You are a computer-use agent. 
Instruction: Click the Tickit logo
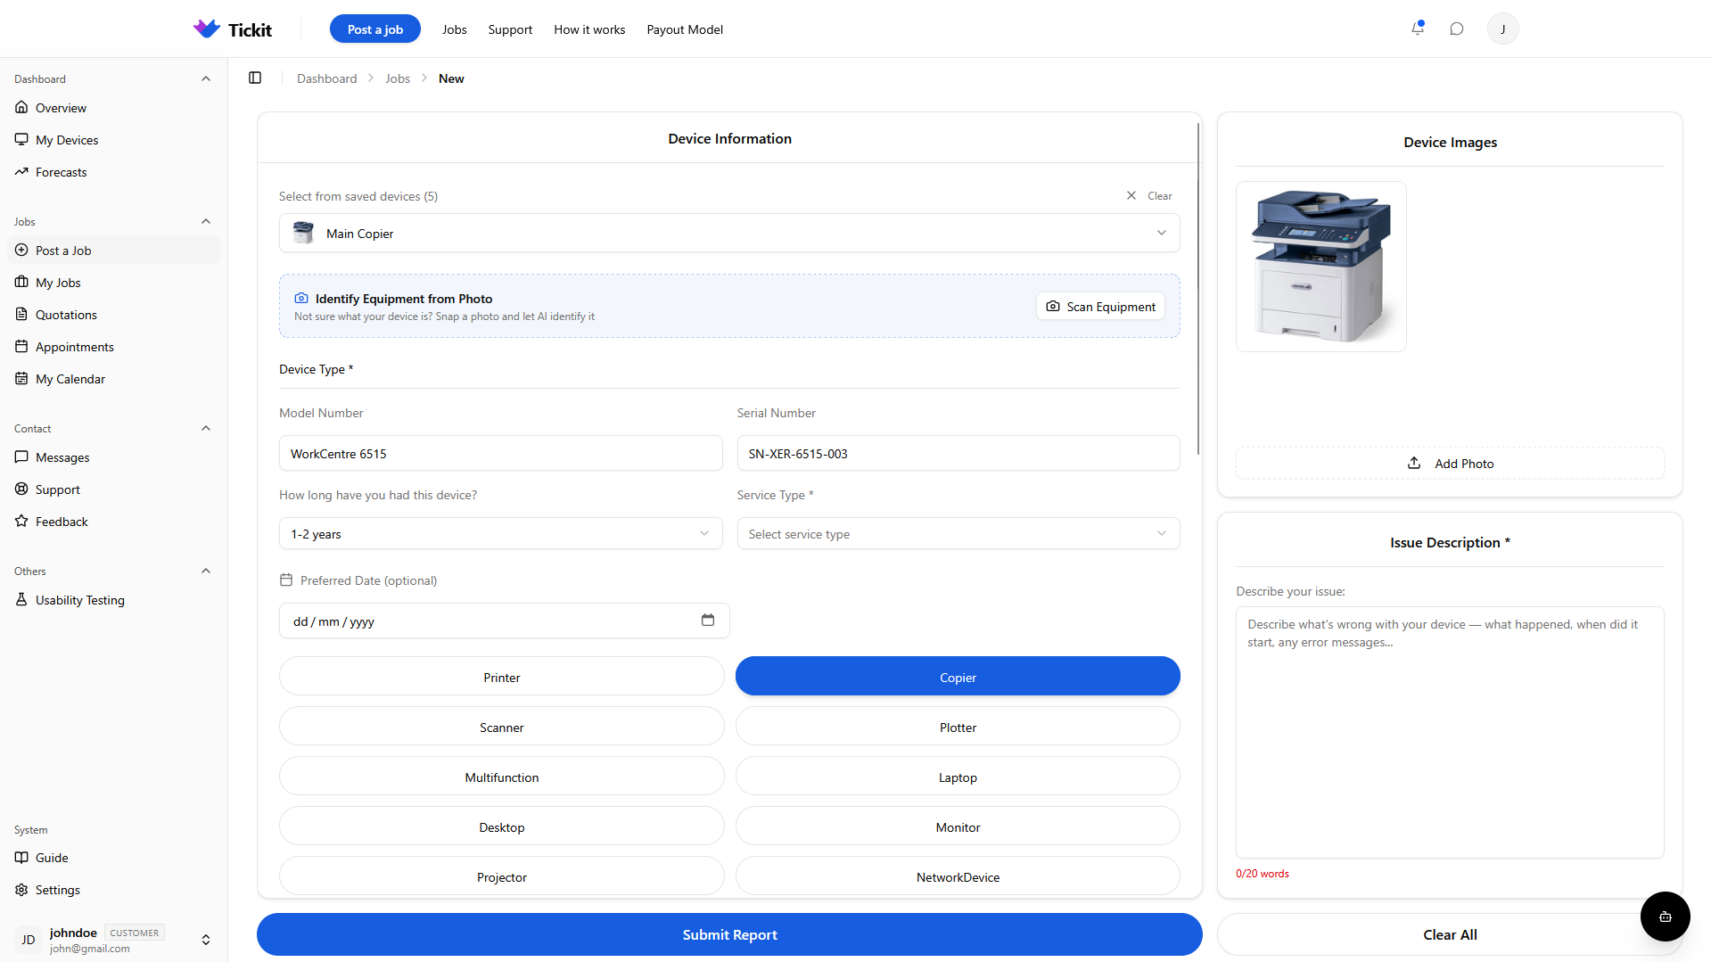coord(232,29)
